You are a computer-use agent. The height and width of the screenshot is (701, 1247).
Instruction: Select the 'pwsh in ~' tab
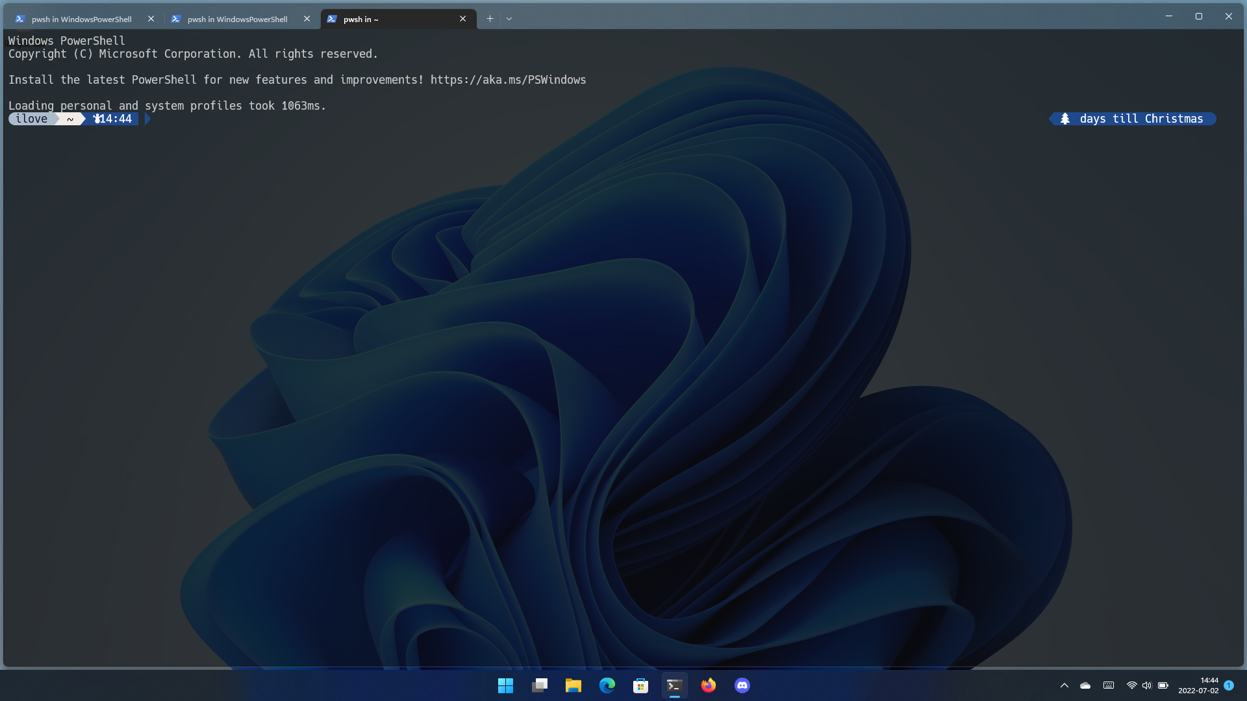tap(398, 19)
